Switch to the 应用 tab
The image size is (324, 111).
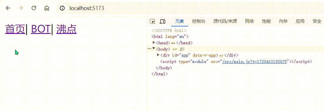tap(300, 21)
